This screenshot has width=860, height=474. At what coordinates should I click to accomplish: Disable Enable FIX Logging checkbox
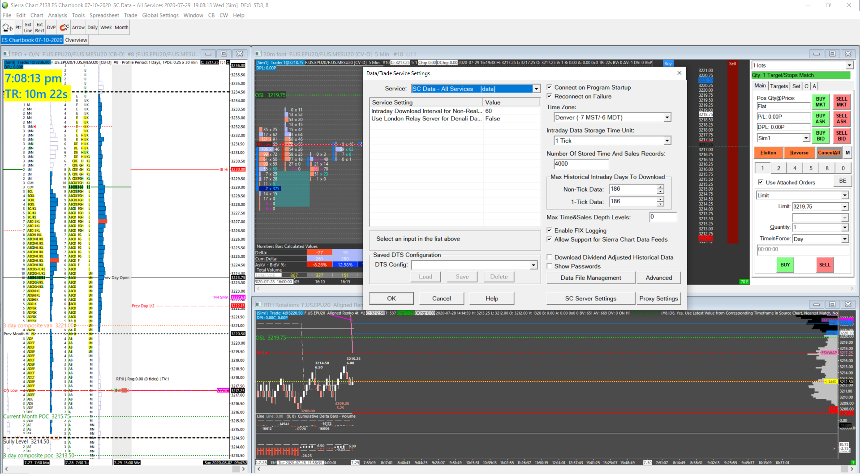tap(550, 231)
